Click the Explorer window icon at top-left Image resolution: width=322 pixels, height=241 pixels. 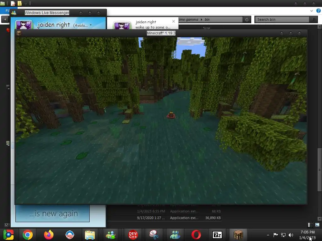point(3,3)
